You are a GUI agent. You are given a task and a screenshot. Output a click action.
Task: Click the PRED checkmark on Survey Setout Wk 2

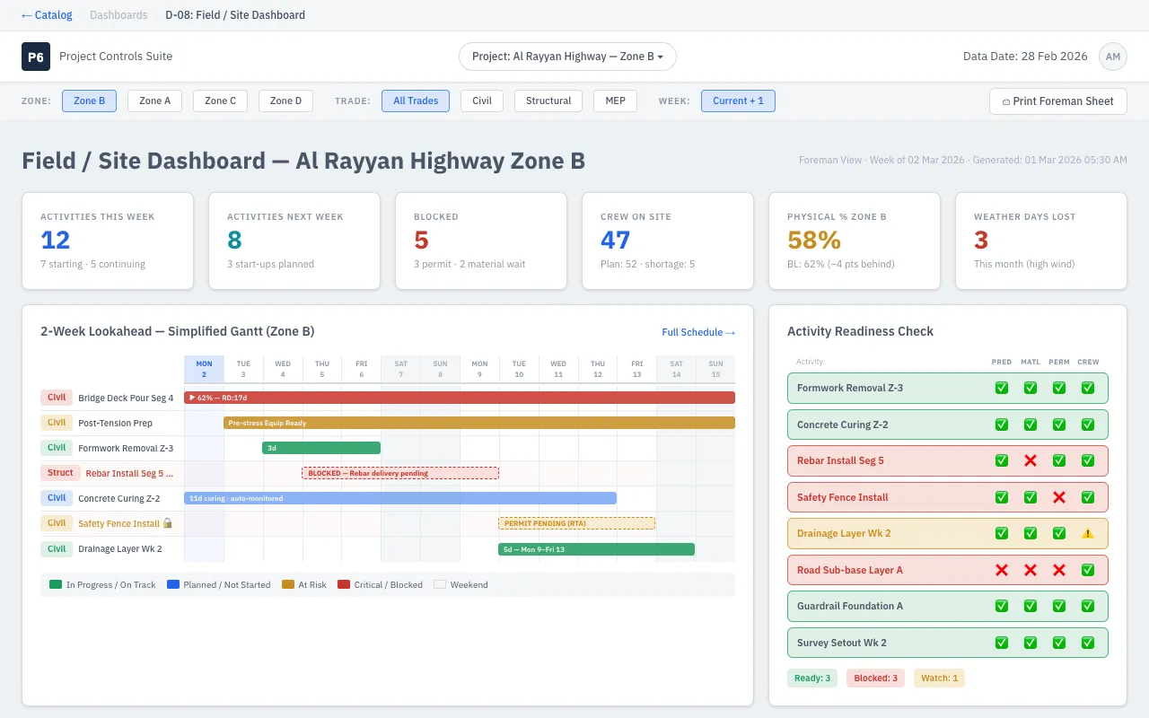(1002, 642)
